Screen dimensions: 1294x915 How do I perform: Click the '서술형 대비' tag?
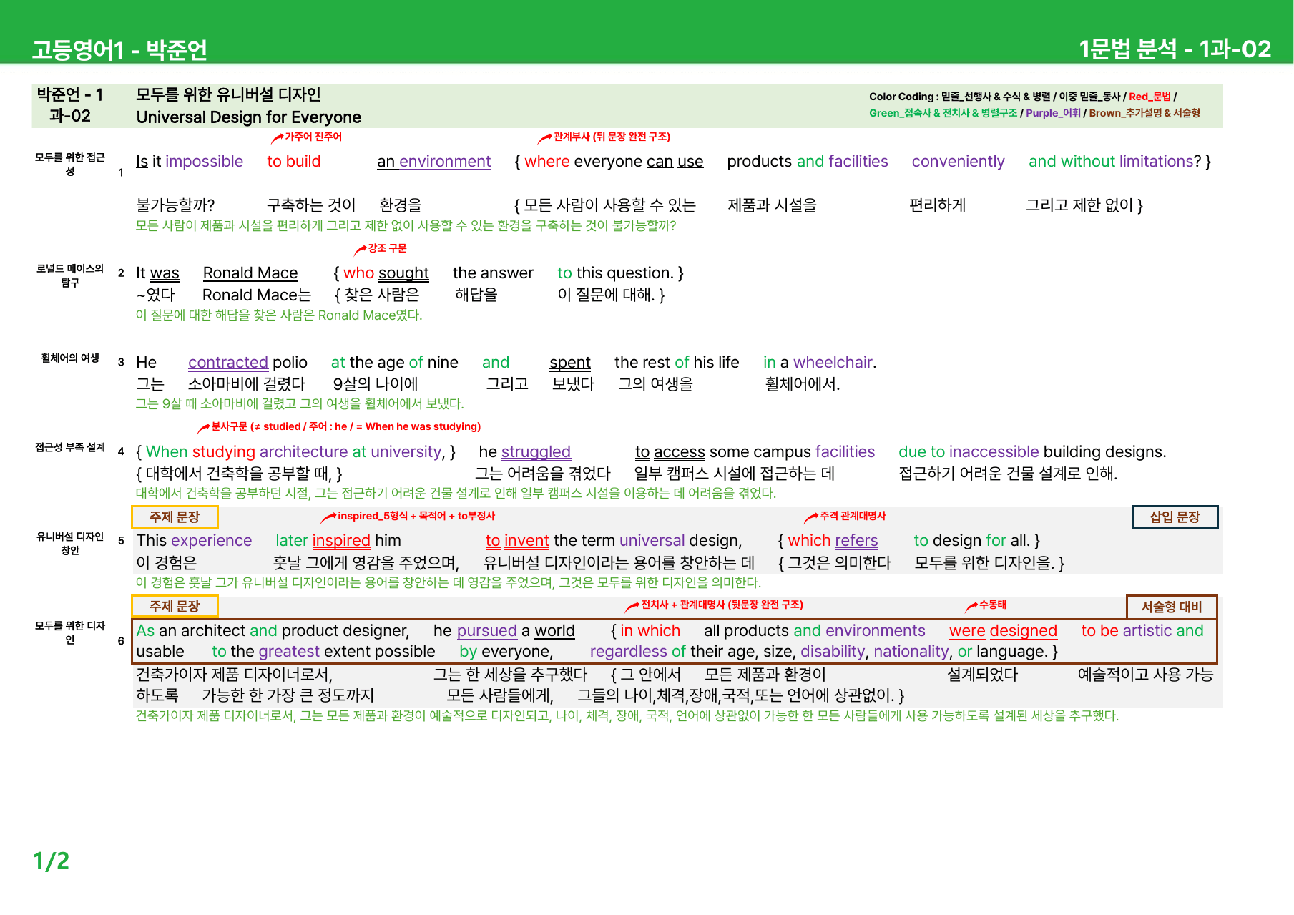tap(1172, 607)
